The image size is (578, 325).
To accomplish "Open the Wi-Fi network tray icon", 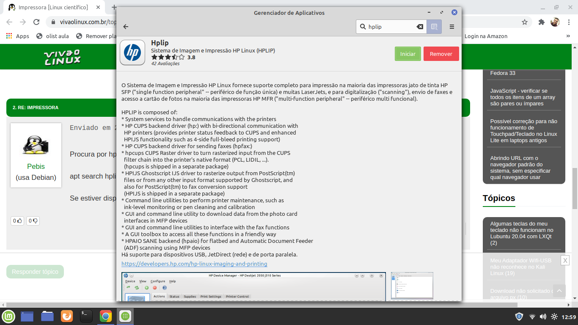I will coord(532,317).
